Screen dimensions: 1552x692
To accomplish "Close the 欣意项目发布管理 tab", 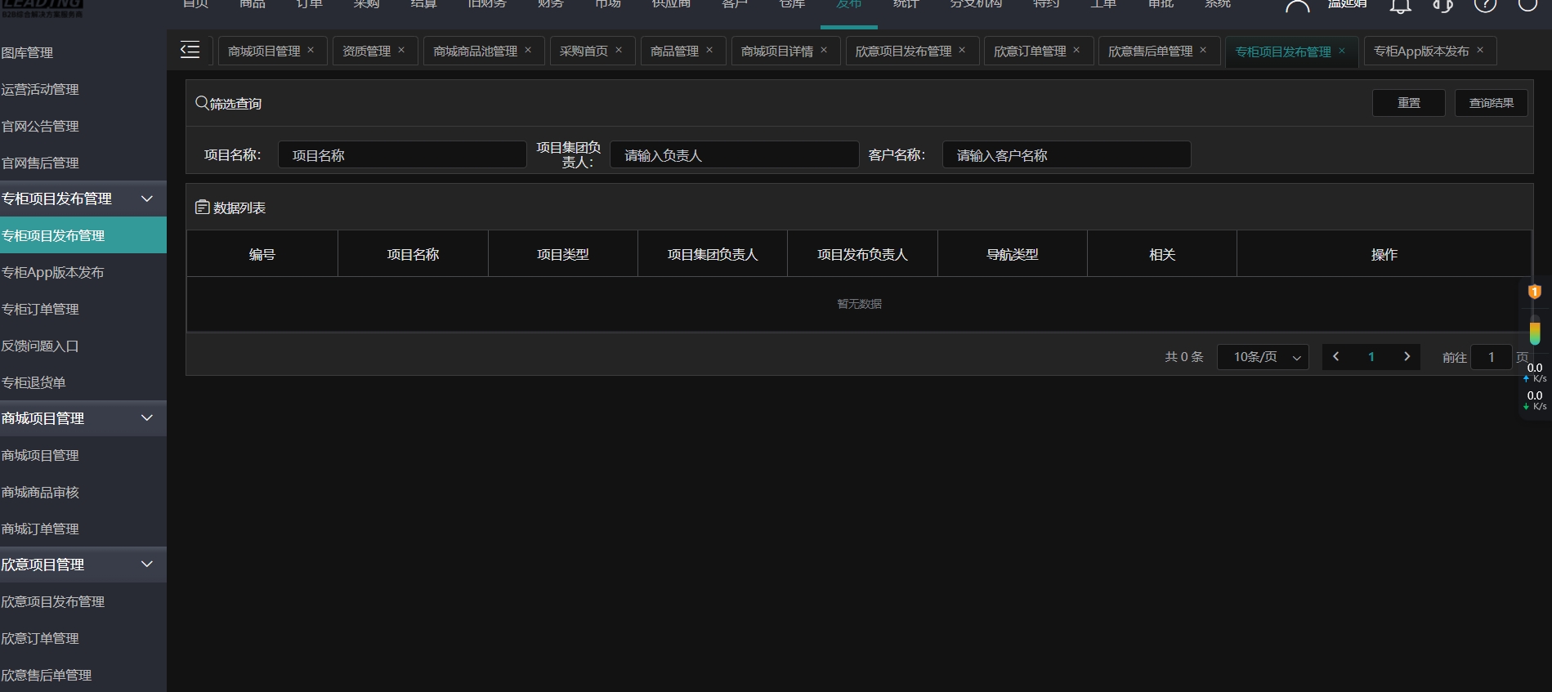I will [962, 50].
